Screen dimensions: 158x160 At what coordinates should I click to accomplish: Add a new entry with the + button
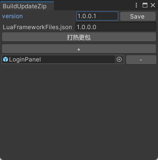(x=79, y=49)
